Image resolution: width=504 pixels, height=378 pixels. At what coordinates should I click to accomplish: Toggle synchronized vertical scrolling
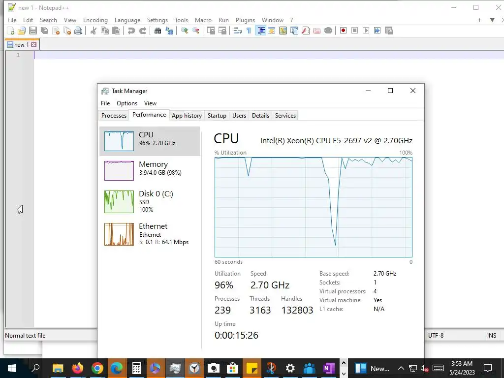(211, 31)
